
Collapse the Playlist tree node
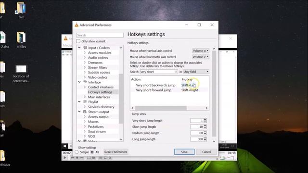(x=79, y=102)
